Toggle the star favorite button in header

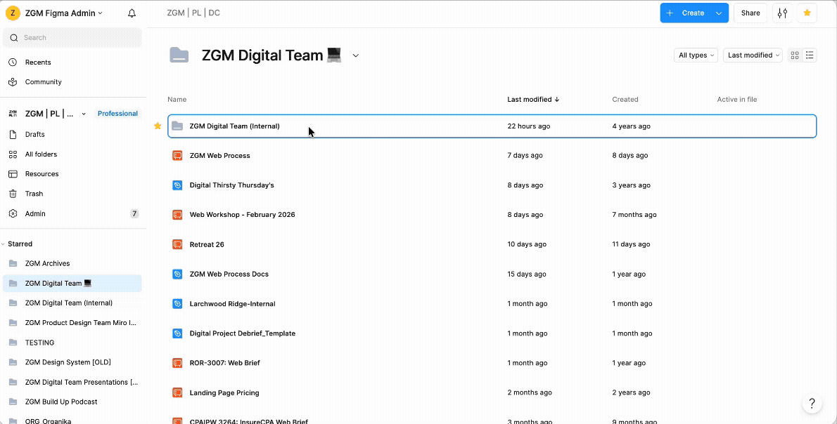[x=807, y=13]
